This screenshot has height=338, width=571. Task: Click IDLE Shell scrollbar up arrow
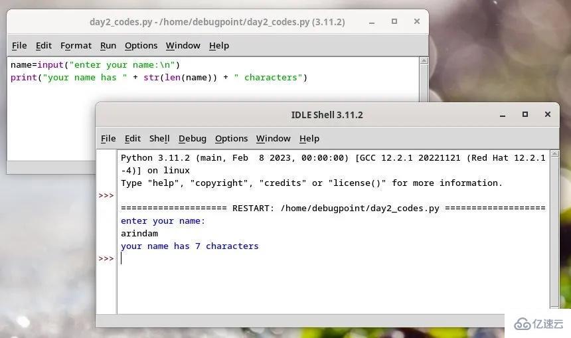554,153
